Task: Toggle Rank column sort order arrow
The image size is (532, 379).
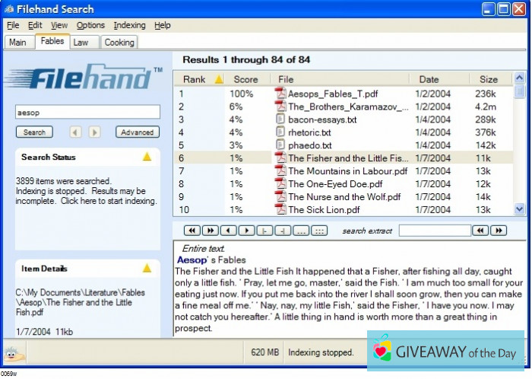Action: (219, 79)
